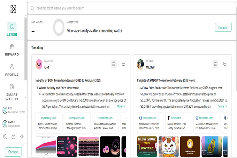Click the MEOW ticker name

(150, 67)
